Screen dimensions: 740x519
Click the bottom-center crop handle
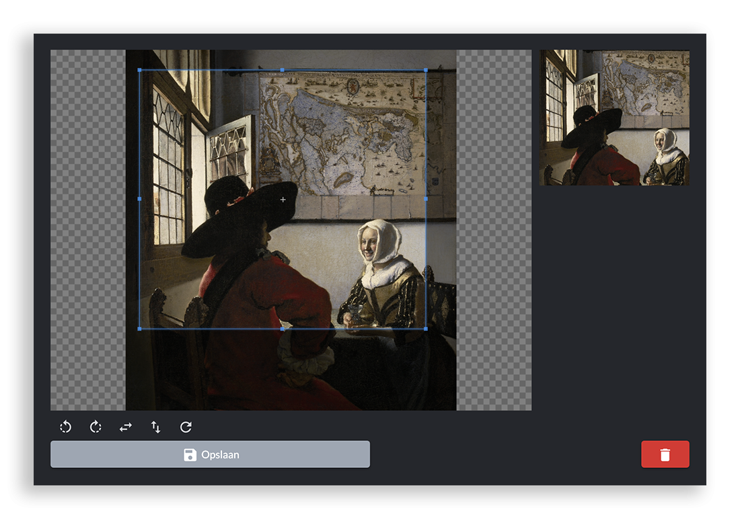click(283, 329)
